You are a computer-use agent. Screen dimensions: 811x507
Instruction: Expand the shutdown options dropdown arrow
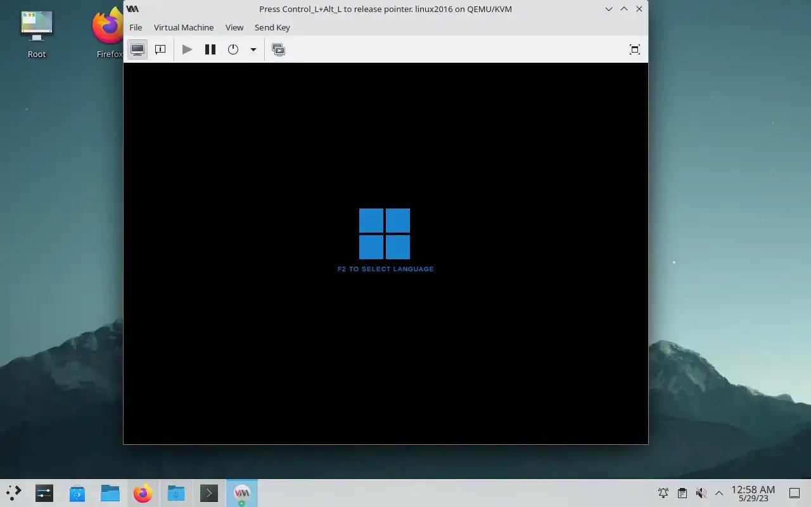253,49
